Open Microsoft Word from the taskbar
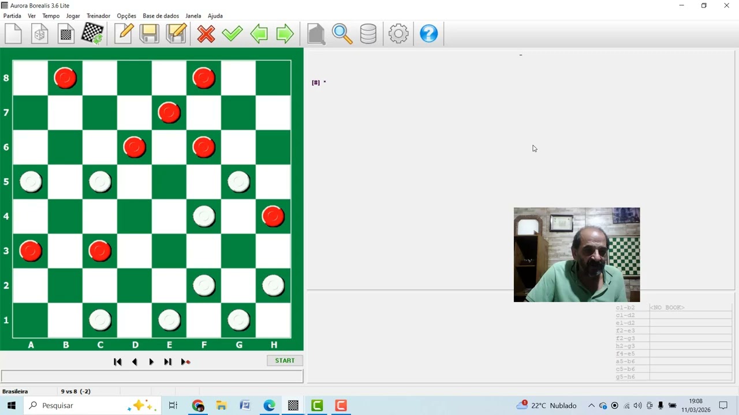This screenshot has height=415, width=739. (x=245, y=406)
